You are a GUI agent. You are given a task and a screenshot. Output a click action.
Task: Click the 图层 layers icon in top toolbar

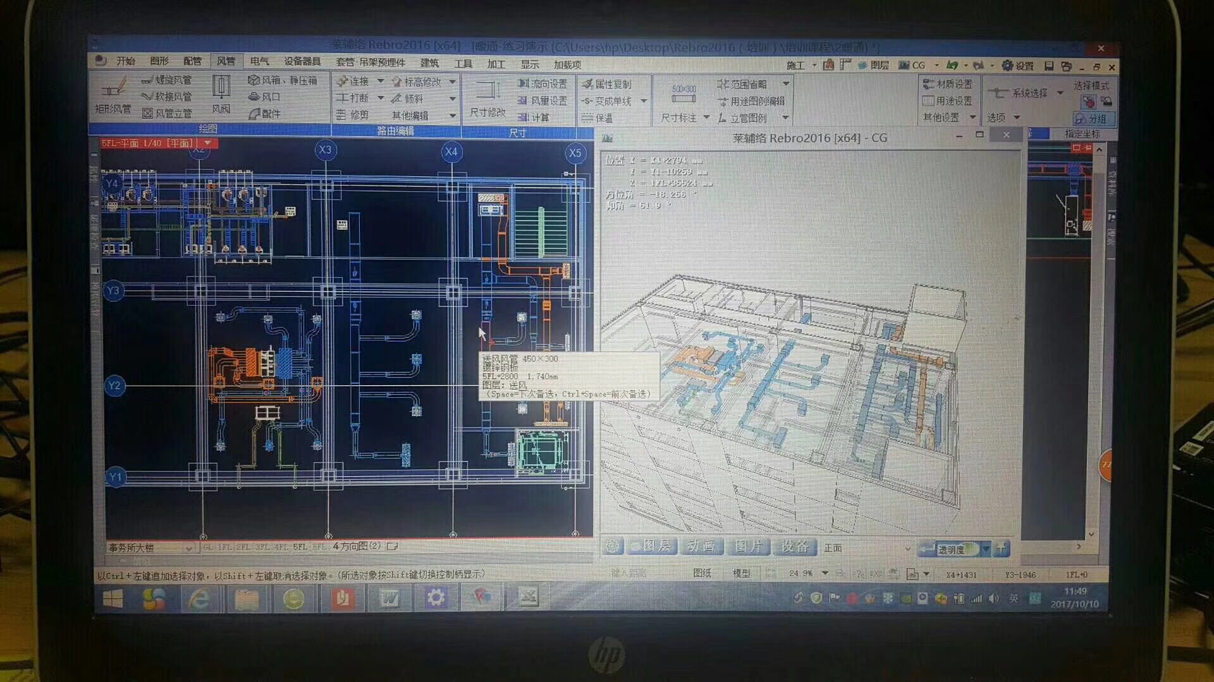pyautogui.click(x=873, y=65)
